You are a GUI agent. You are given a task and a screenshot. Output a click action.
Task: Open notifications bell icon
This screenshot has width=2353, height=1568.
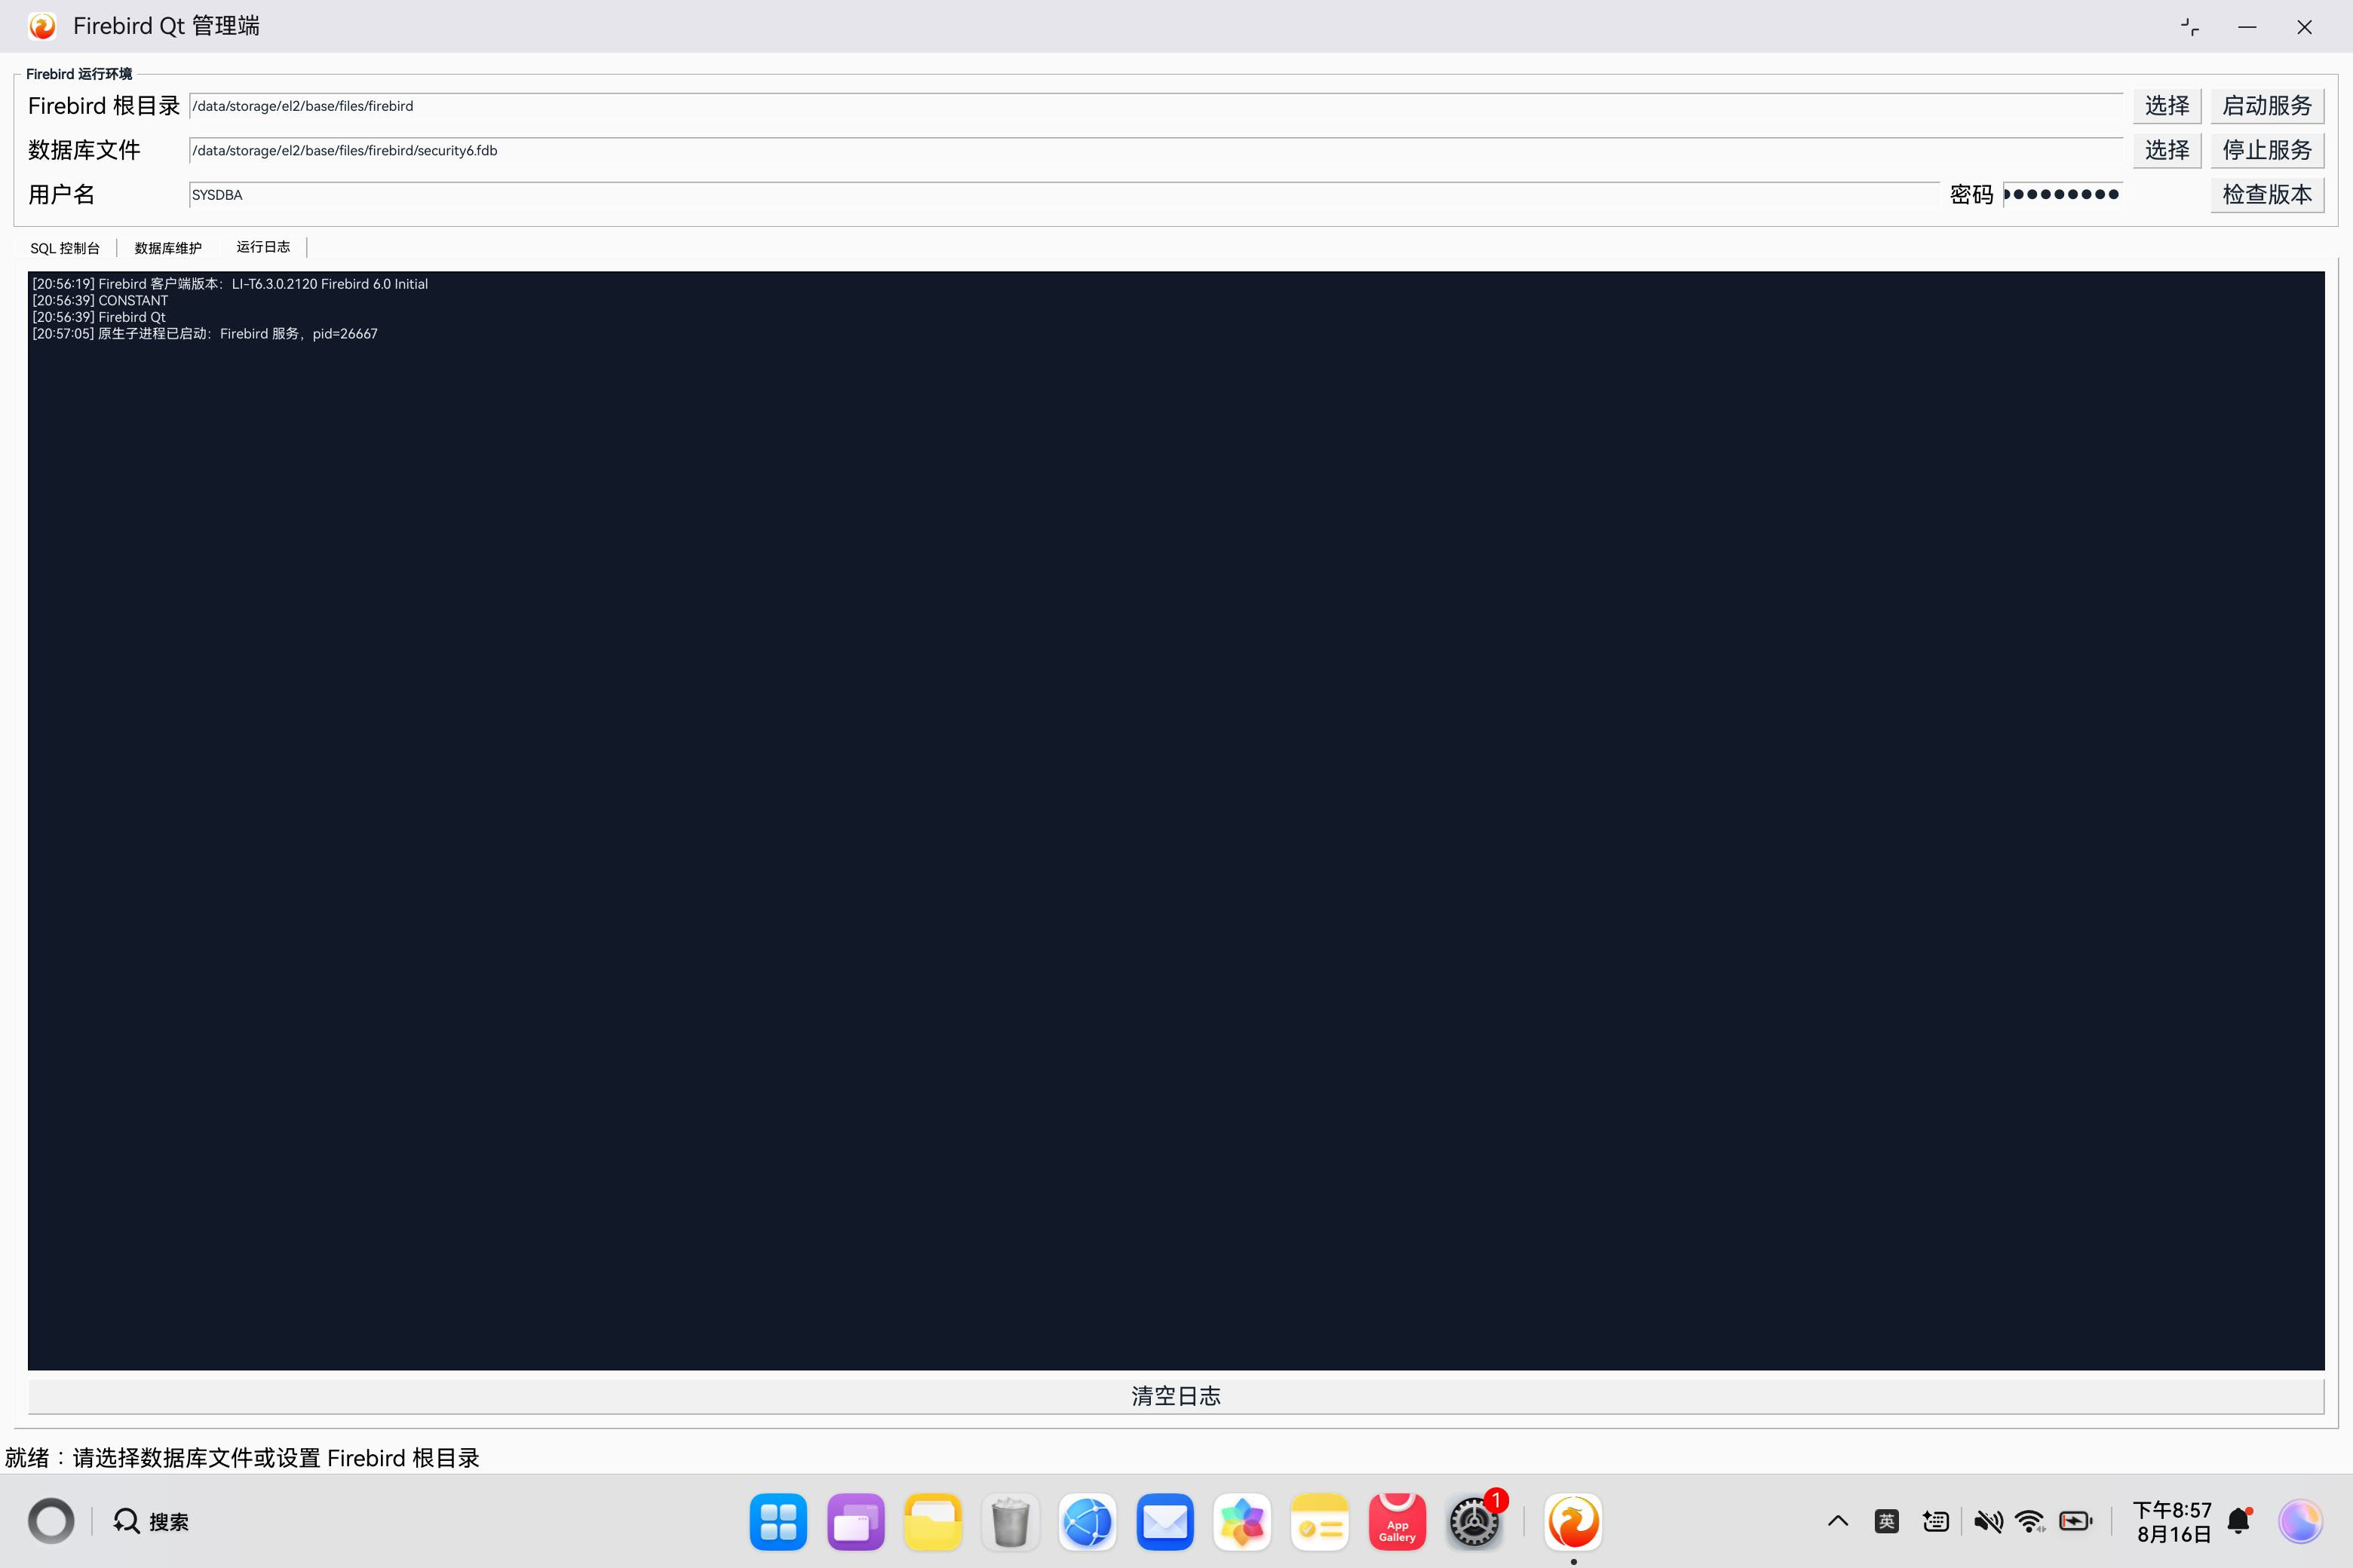coord(2240,1522)
